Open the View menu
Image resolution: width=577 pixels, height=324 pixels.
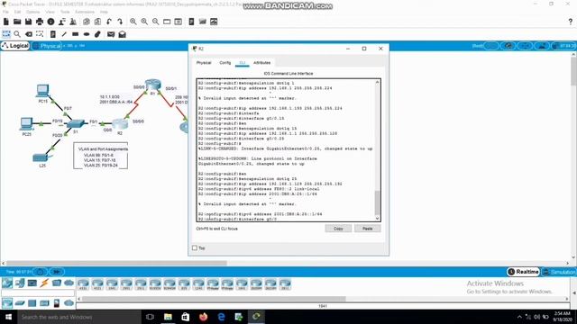pos(50,12)
